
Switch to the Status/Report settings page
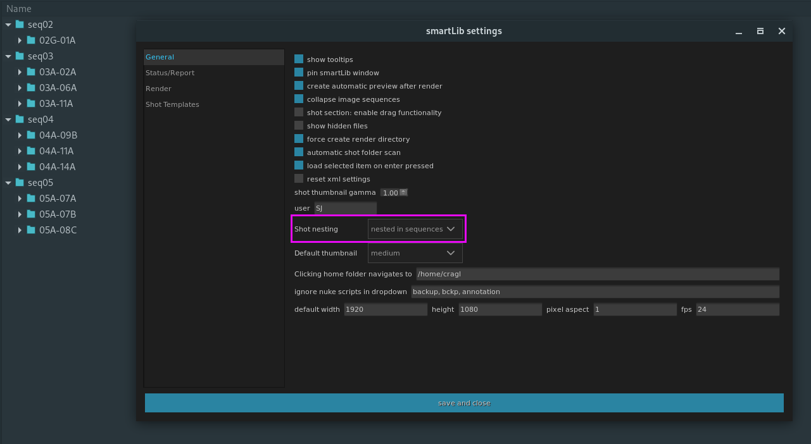pos(170,73)
